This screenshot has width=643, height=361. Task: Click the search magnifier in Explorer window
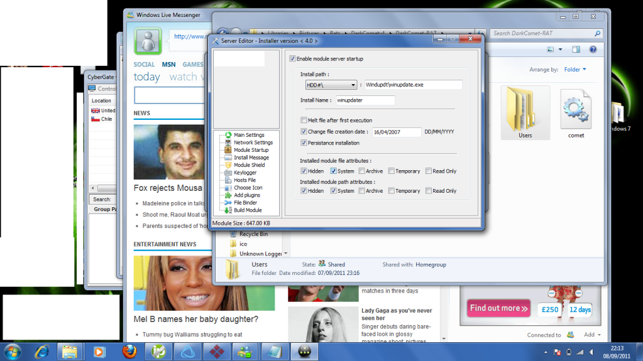(598, 33)
